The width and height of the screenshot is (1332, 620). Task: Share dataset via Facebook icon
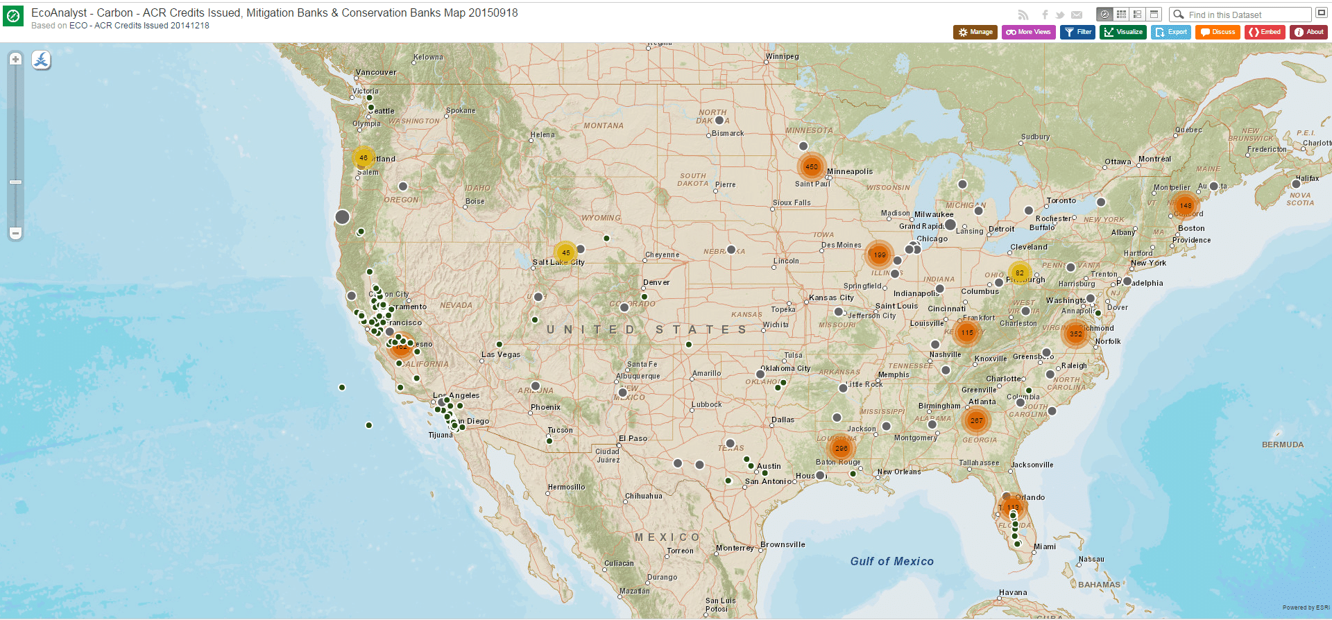1045,15
